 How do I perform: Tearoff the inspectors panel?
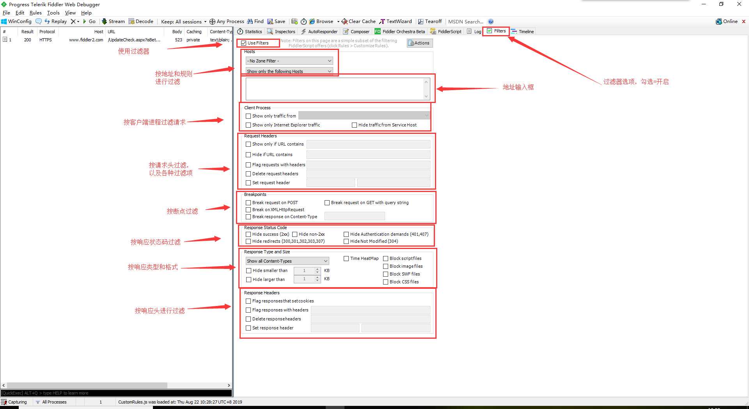pyautogui.click(x=430, y=21)
